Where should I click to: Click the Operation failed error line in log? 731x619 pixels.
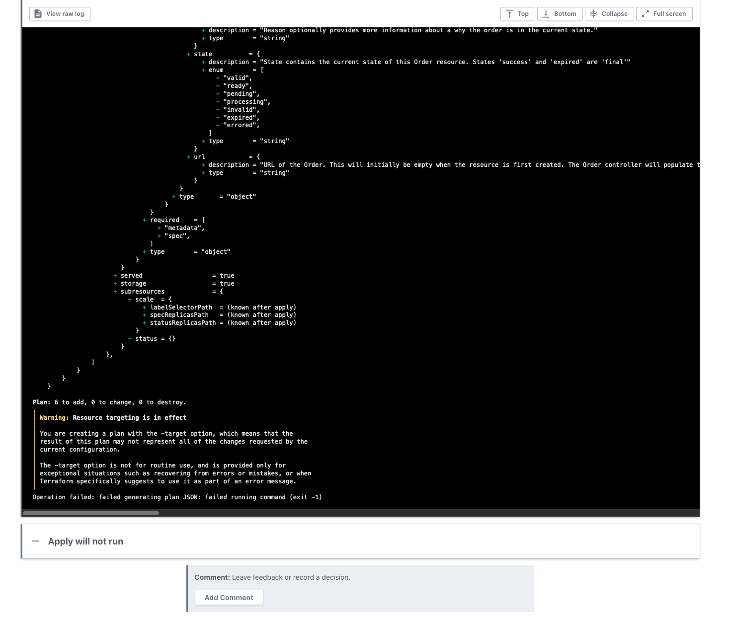177,497
